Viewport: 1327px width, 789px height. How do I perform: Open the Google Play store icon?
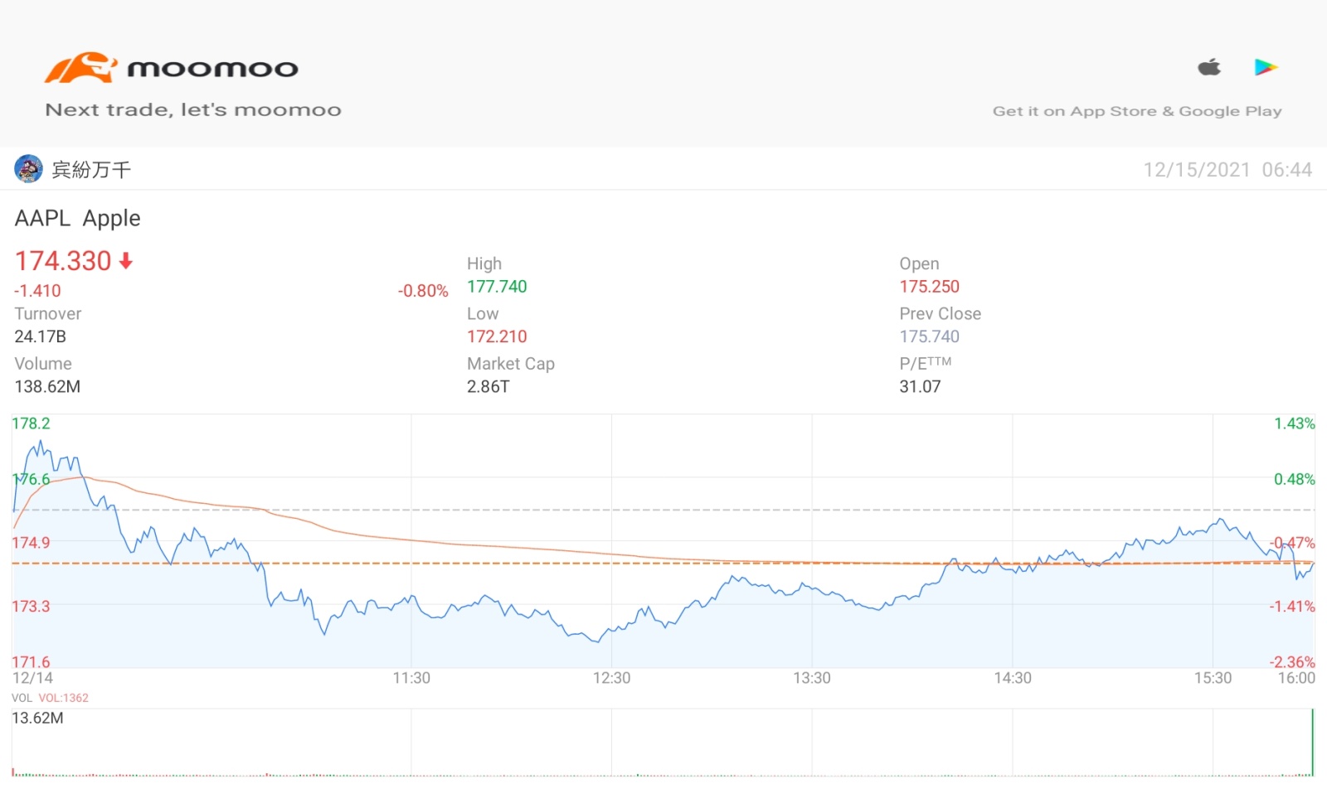1266,67
